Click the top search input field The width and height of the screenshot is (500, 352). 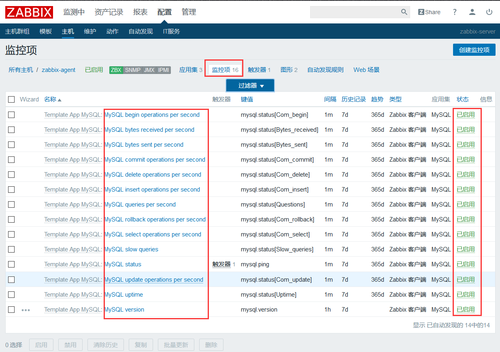click(x=355, y=12)
